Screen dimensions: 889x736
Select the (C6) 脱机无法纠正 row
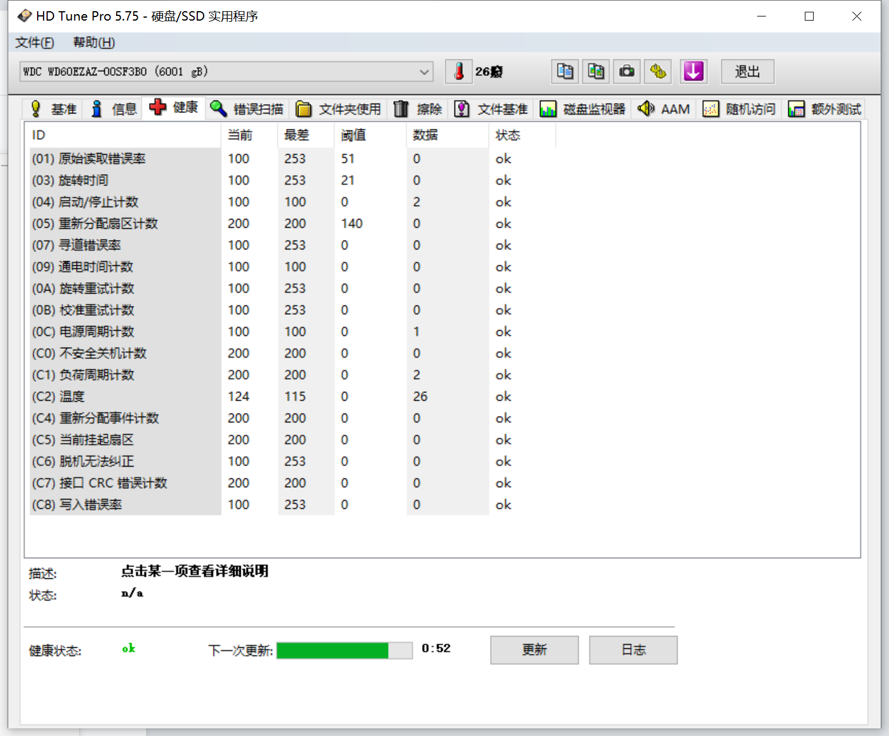pos(293,462)
